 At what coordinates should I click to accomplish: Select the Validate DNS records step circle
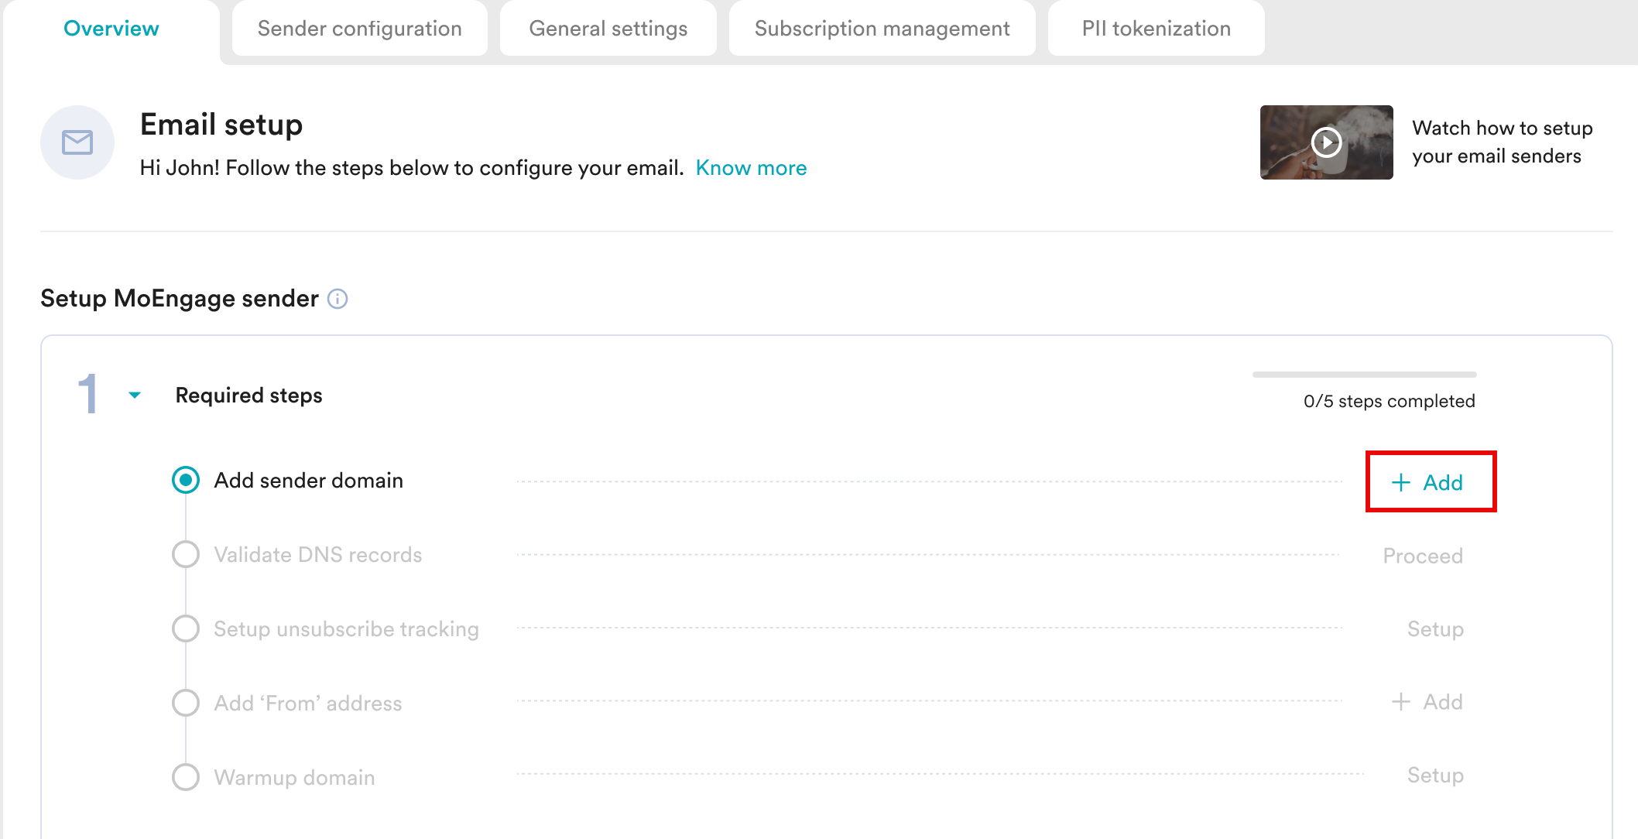186,554
